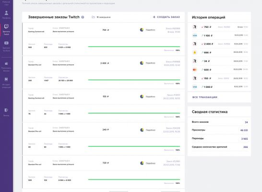Click the folder icon next to В завершении
Screen dimensions: 262x192
click(93, 17)
